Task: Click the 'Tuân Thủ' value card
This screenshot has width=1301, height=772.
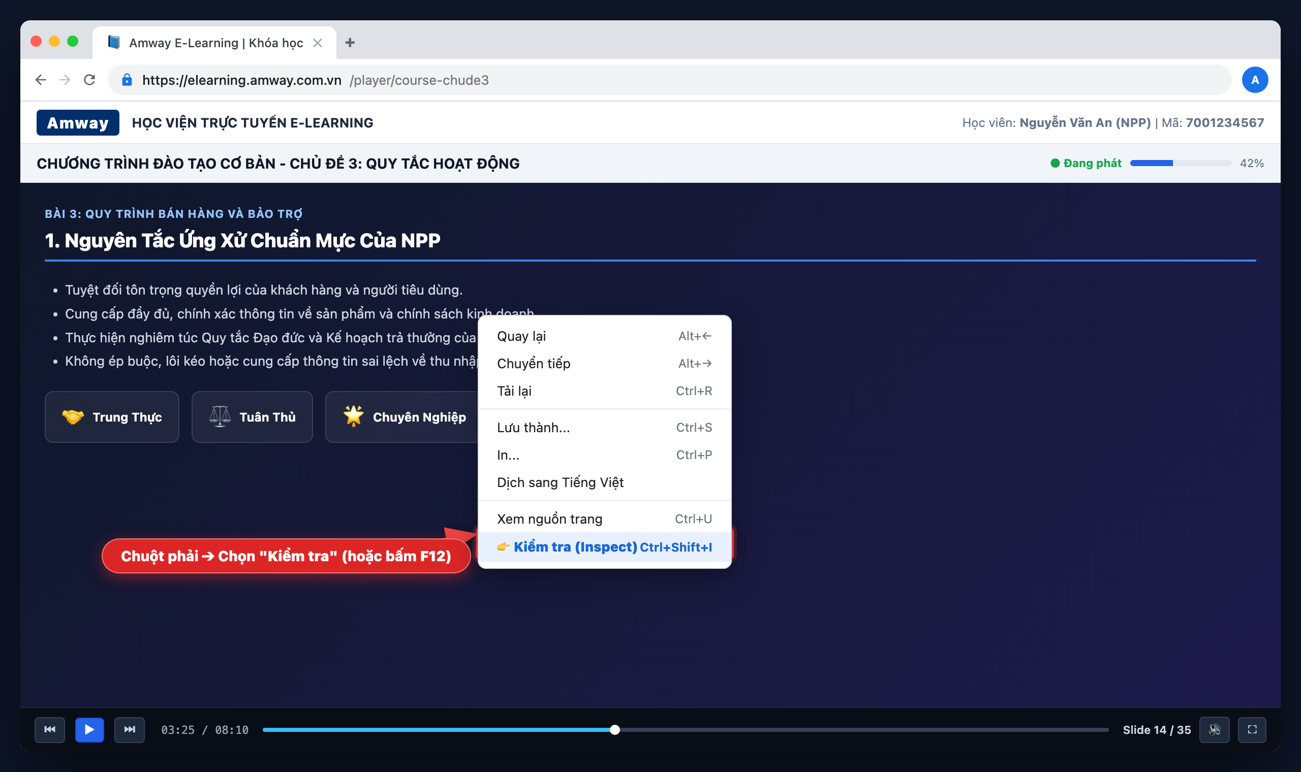Action: [252, 416]
